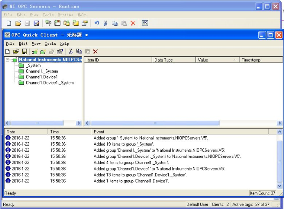285x210 pixels.
Task: Click "Item Count: 37" status bar entry
Action: pyautogui.click(x=262, y=193)
